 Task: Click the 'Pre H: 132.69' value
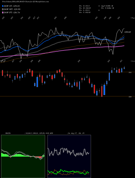click(x=85, y=8)
